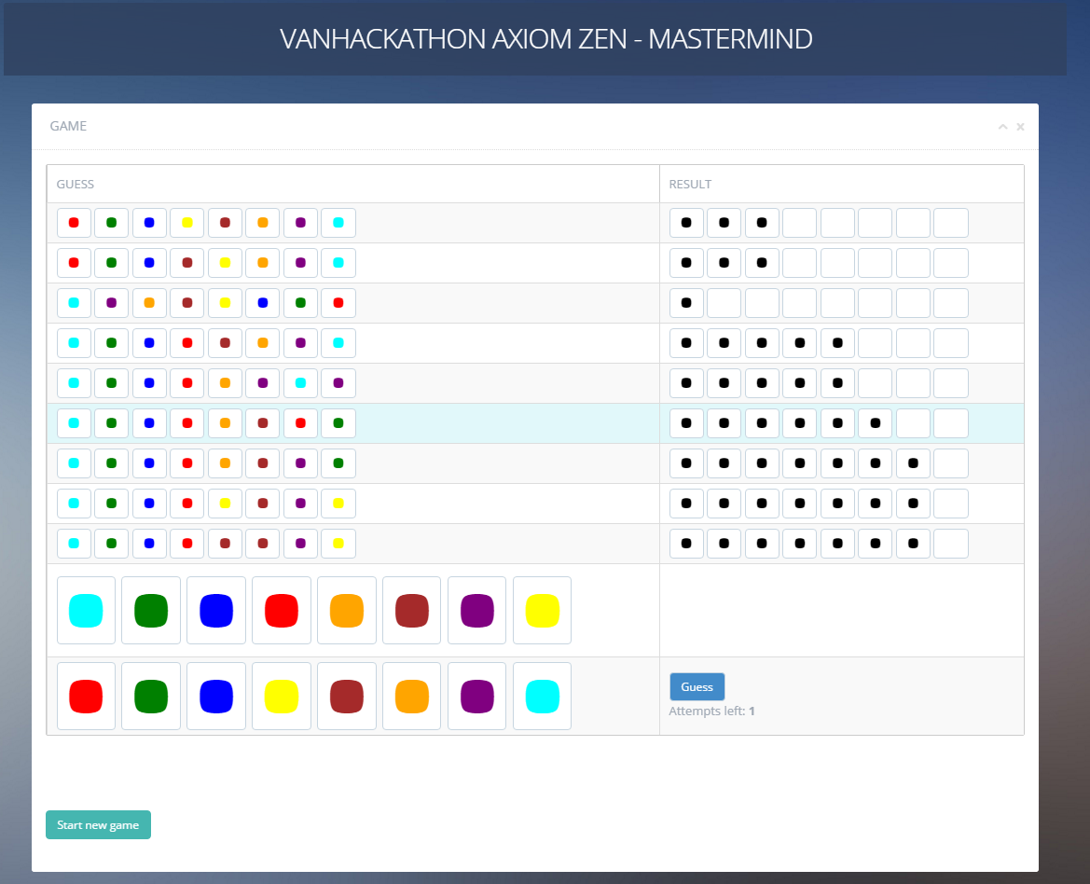Viewport: 1090px width, 884px height.
Task: Click the empty last result box in highlighted row
Action: click(x=951, y=423)
